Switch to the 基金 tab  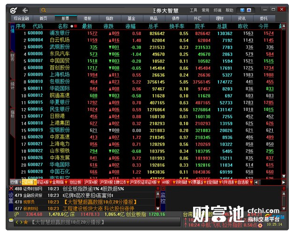132,18
